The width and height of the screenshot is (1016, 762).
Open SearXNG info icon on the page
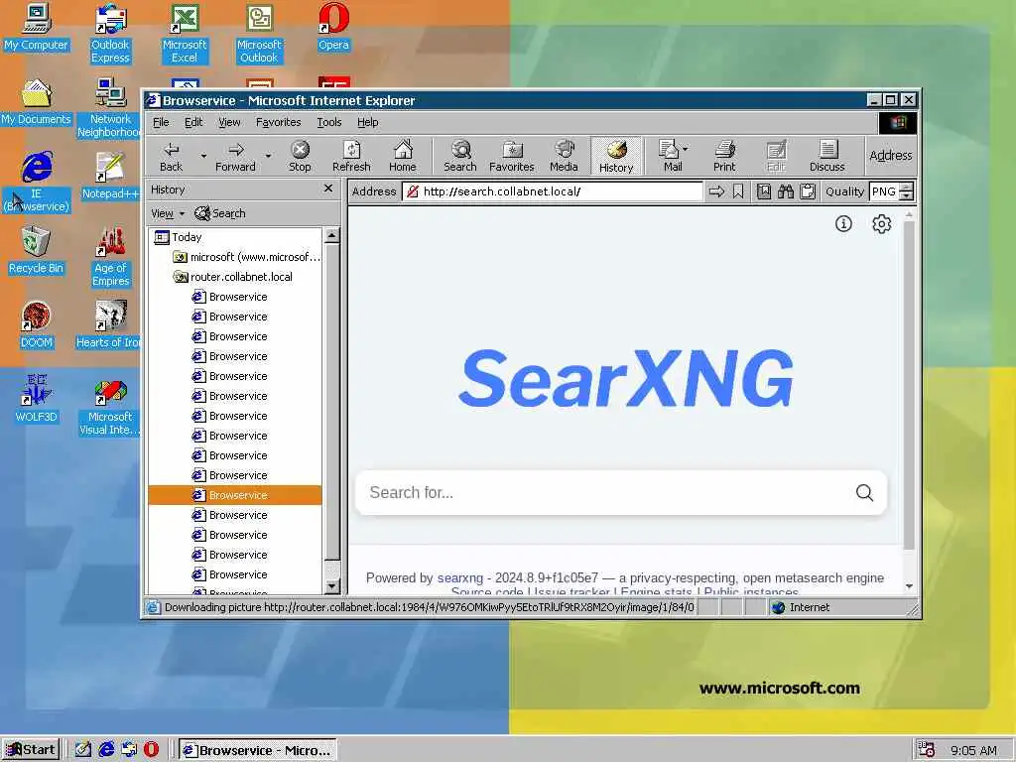[x=843, y=223]
